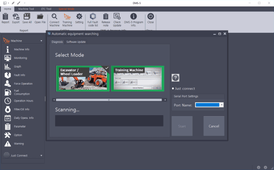Select the Software Update tab
The width and height of the screenshot is (274, 170).
click(76, 42)
